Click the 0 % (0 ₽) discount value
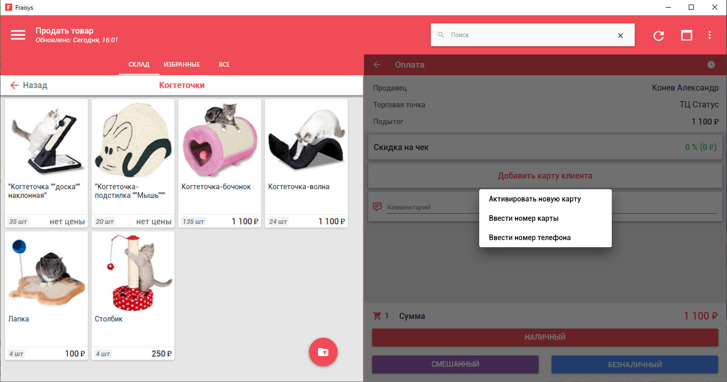Screen dimensions: 727x382 click(x=702, y=148)
